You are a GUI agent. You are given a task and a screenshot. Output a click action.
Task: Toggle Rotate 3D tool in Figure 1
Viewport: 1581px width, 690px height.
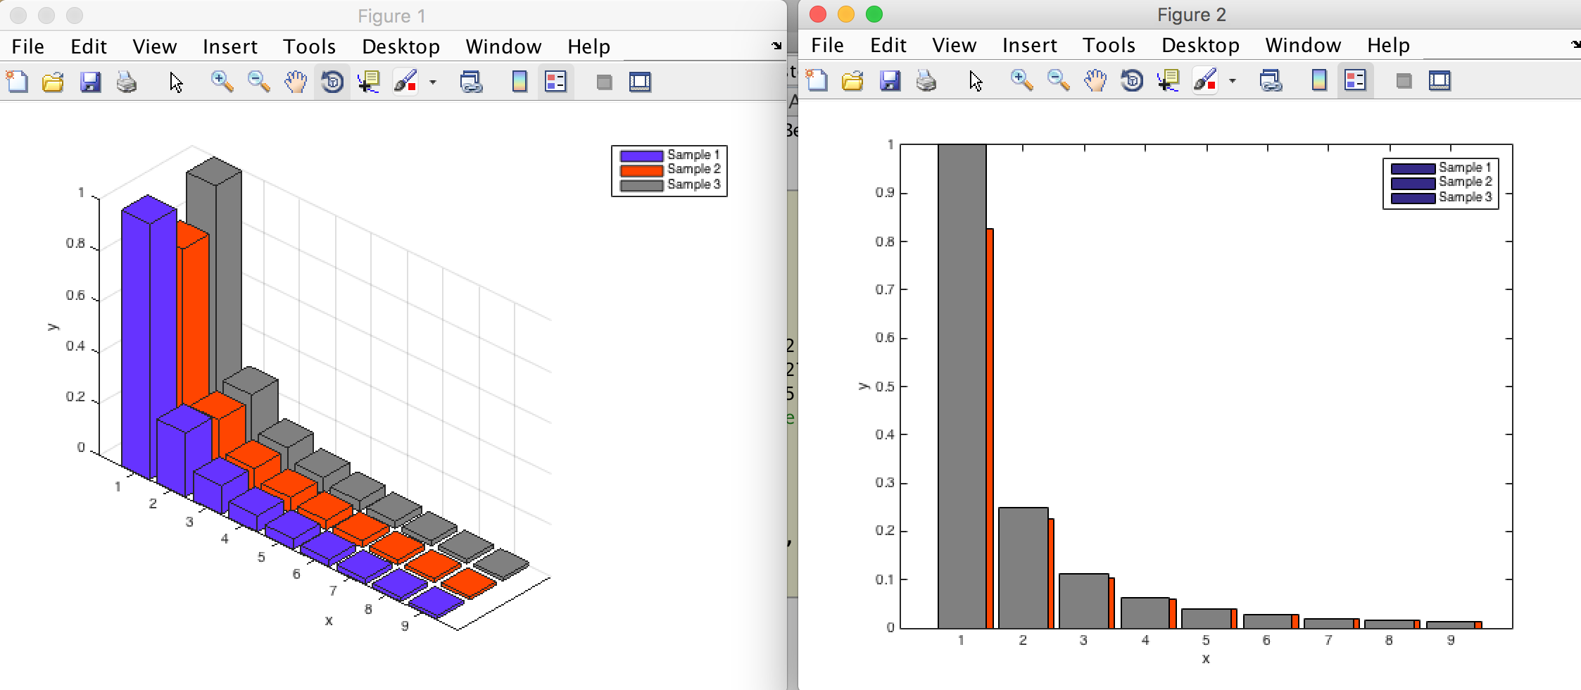click(332, 82)
